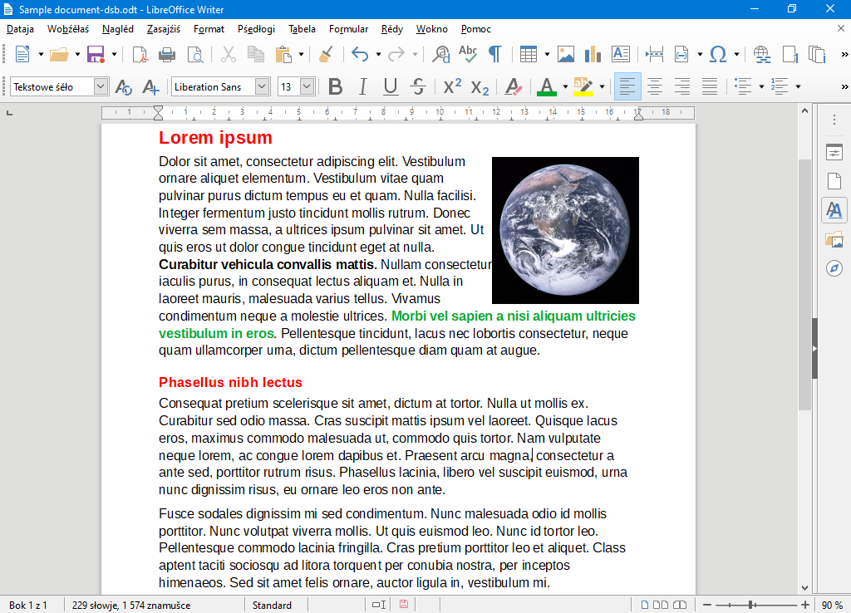
Task: Open the font name dropdown list
Action: (263, 86)
